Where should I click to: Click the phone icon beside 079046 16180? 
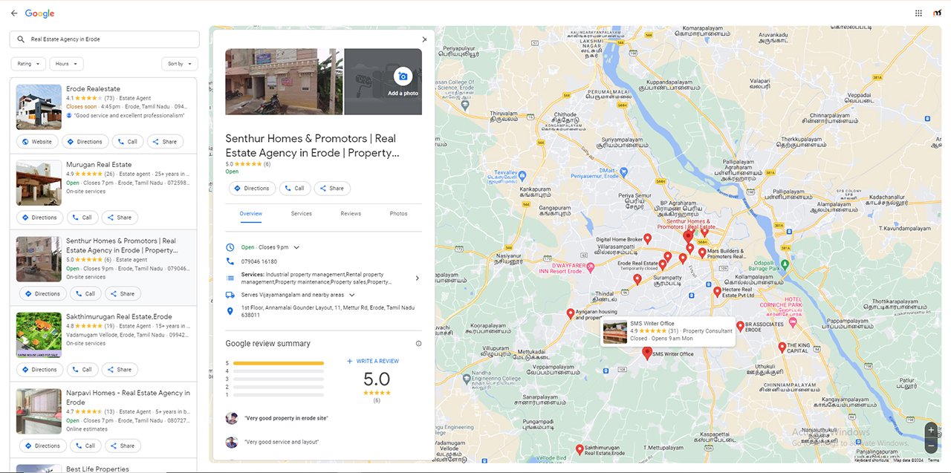click(x=230, y=261)
